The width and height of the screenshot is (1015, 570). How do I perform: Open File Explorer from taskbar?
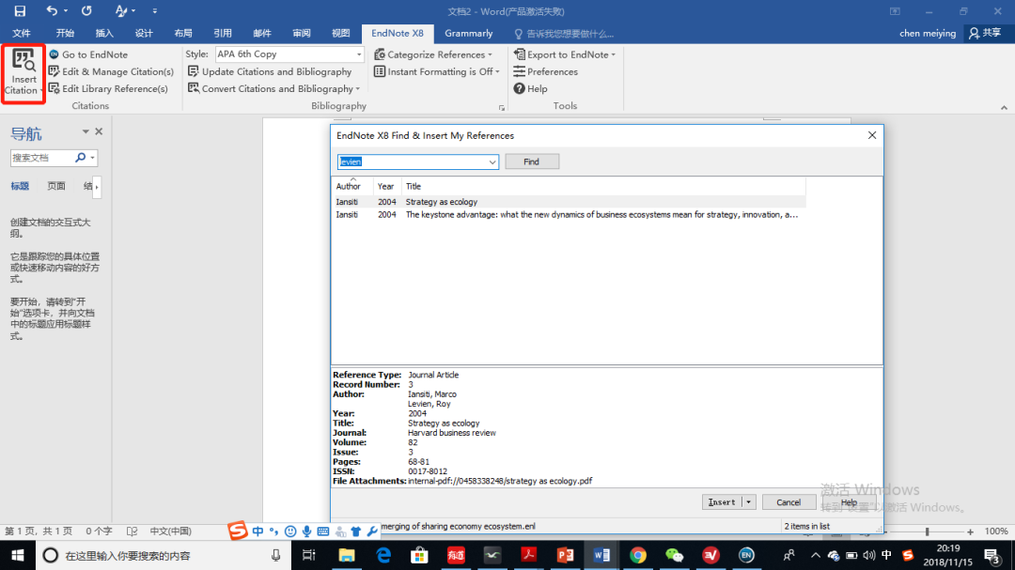pyautogui.click(x=347, y=555)
